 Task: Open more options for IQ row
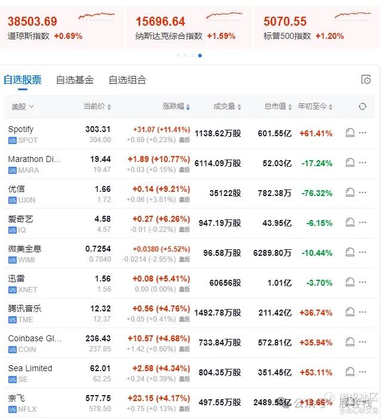point(362,222)
